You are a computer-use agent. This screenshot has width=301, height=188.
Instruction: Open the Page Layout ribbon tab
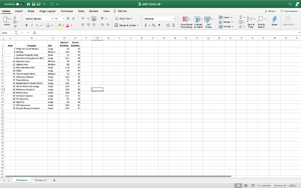pos(47,11)
